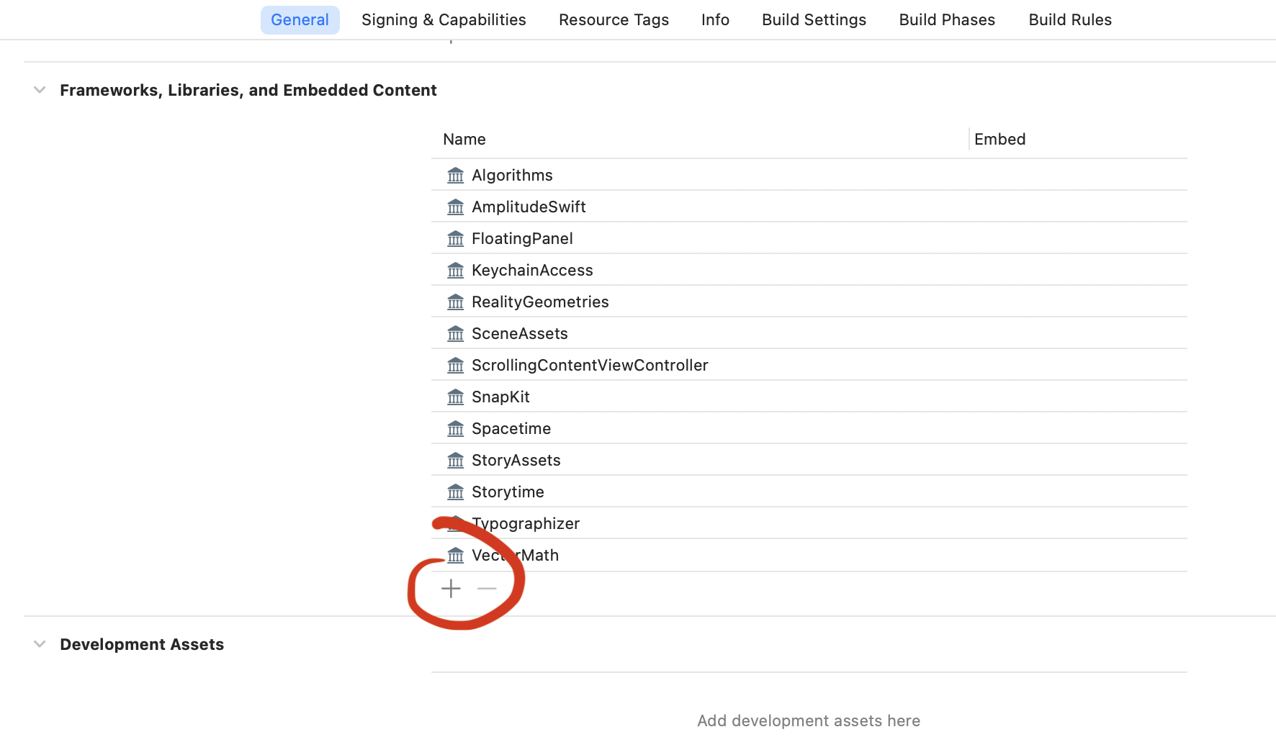The image size is (1276, 737).
Task: Go to the Build Settings tab
Action: 814,20
